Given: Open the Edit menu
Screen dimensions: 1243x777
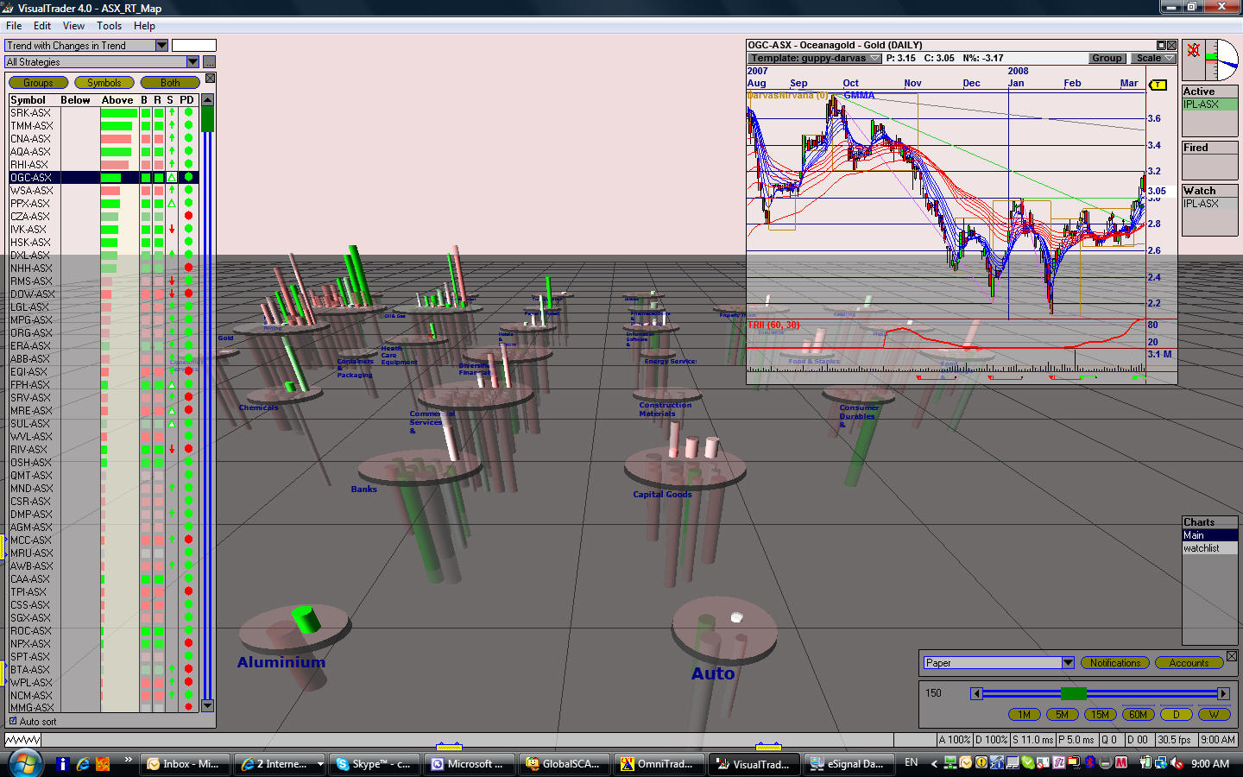Looking at the screenshot, I should tap(42, 26).
